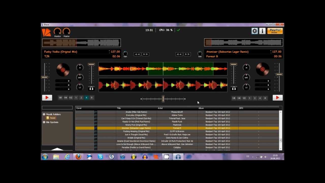Open the Windows Start menu

[45, 157]
